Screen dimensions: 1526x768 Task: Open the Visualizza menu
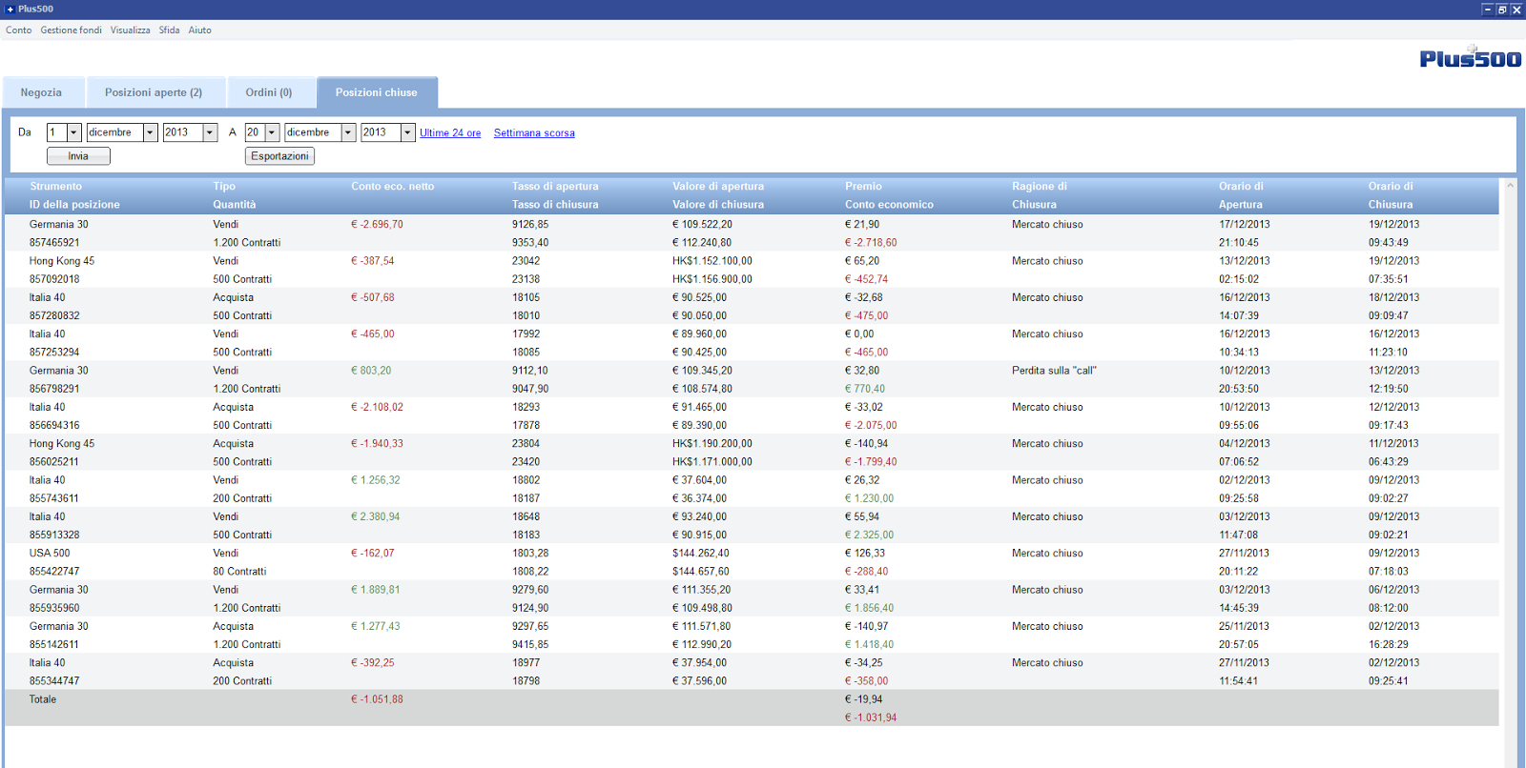point(130,30)
